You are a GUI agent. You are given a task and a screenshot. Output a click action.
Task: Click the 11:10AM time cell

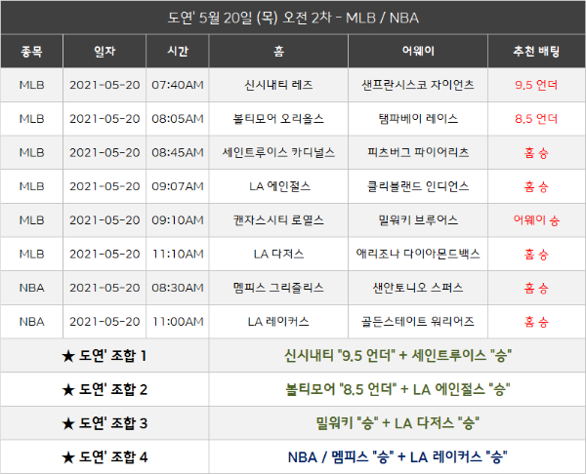(178, 255)
